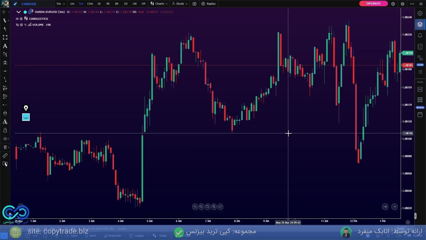Click the ruler measure tool
The image size is (426, 240).
(5, 156)
